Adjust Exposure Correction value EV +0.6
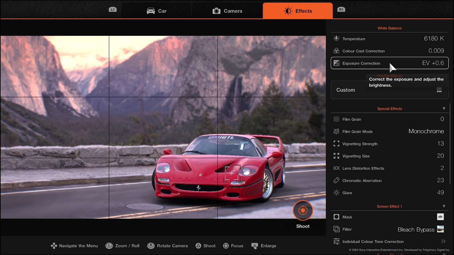The height and width of the screenshot is (255, 454). coord(433,63)
